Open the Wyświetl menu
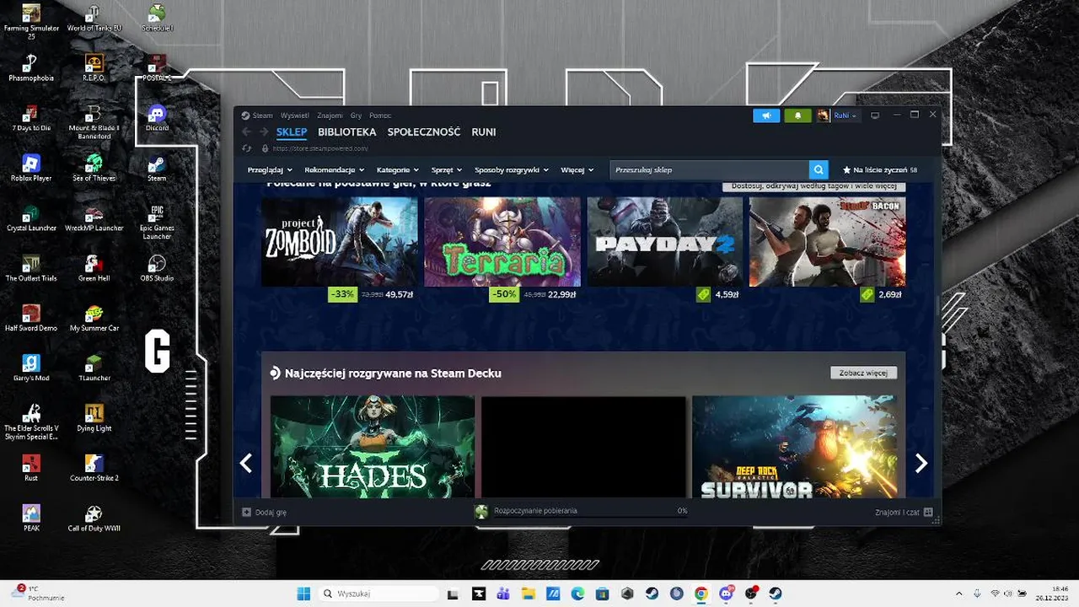The width and height of the screenshot is (1079, 607). tap(295, 115)
